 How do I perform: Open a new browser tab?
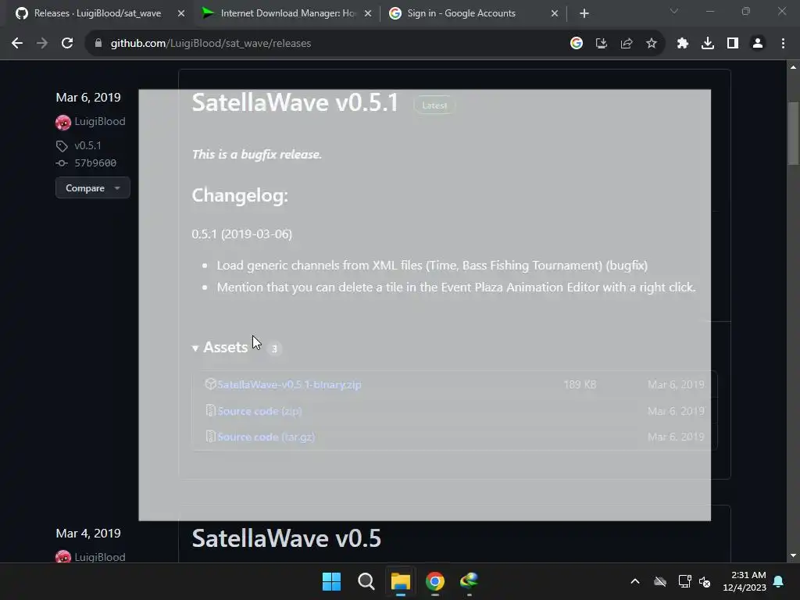(x=584, y=14)
